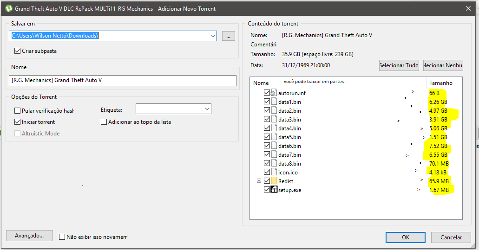
Task: Click the setup.exe installer icon
Action: tap(274, 190)
